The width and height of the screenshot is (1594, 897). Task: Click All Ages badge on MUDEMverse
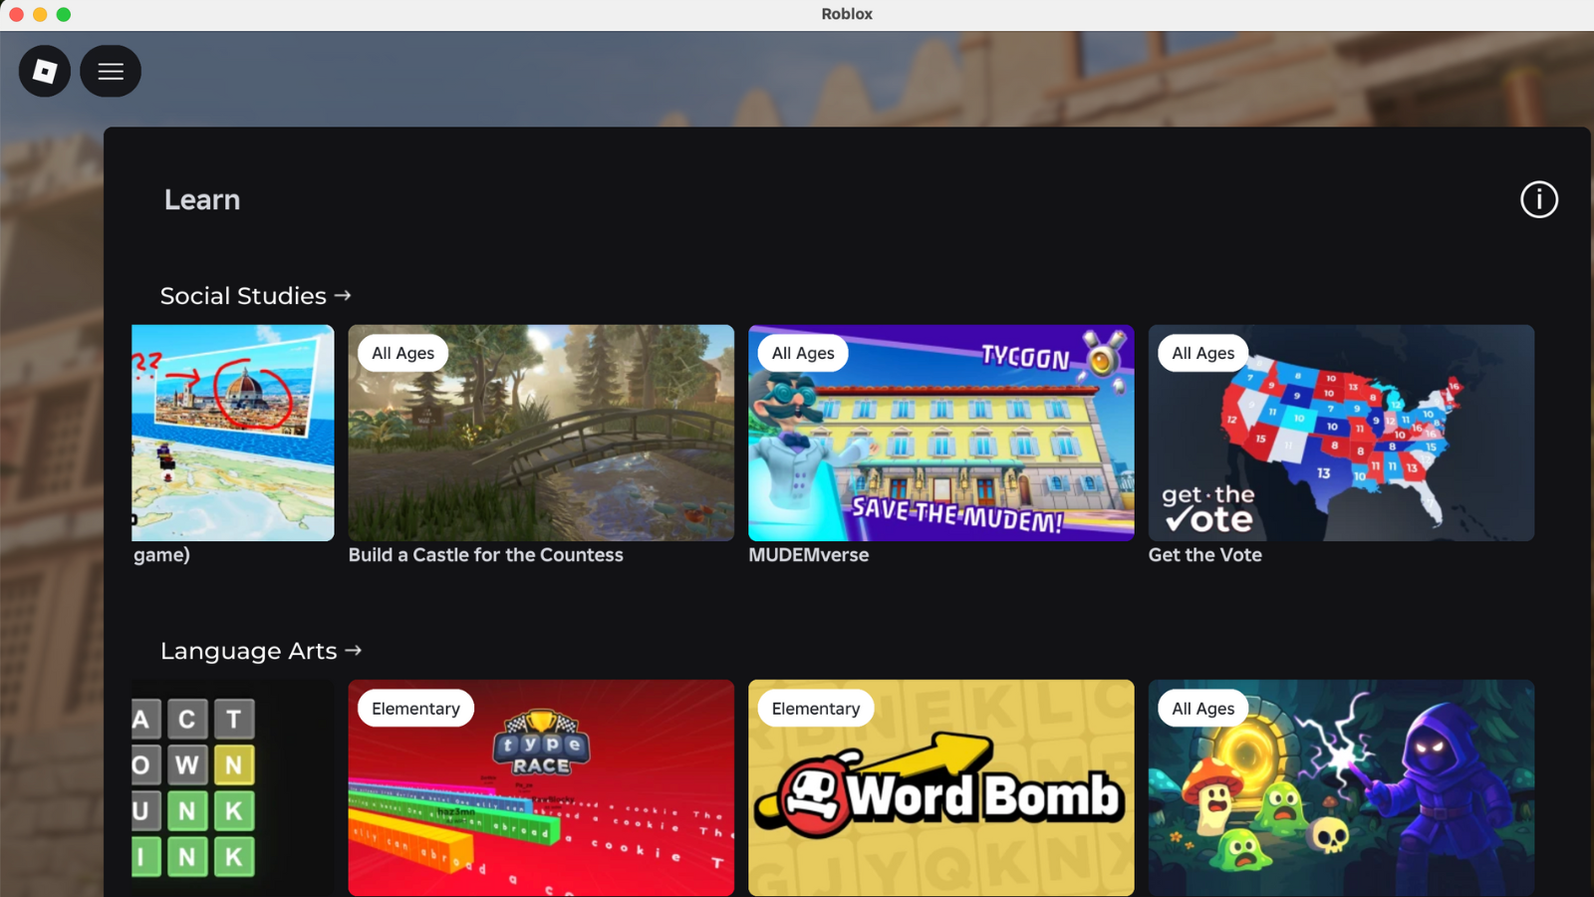(x=803, y=353)
